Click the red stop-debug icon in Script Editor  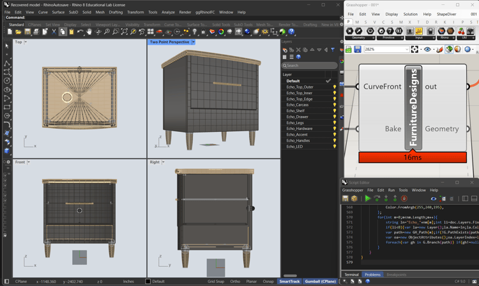[x=404, y=199]
